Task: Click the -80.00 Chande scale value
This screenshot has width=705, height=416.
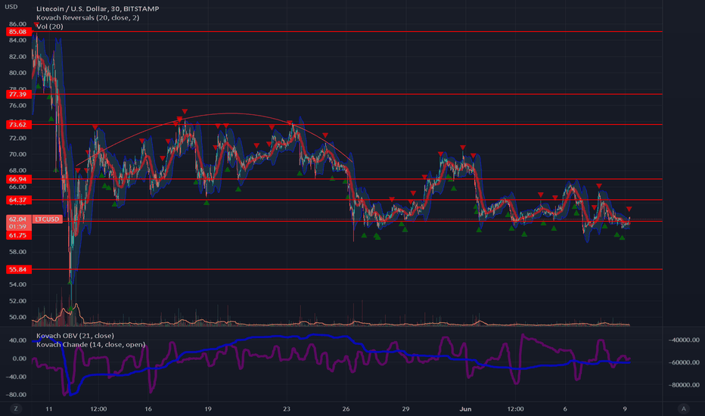Action: click(16, 395)
